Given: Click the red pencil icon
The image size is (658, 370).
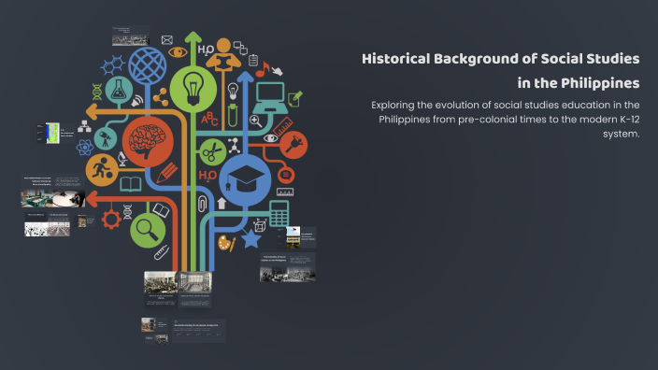Looking at the screenshot, I should (x=167, y=173).
